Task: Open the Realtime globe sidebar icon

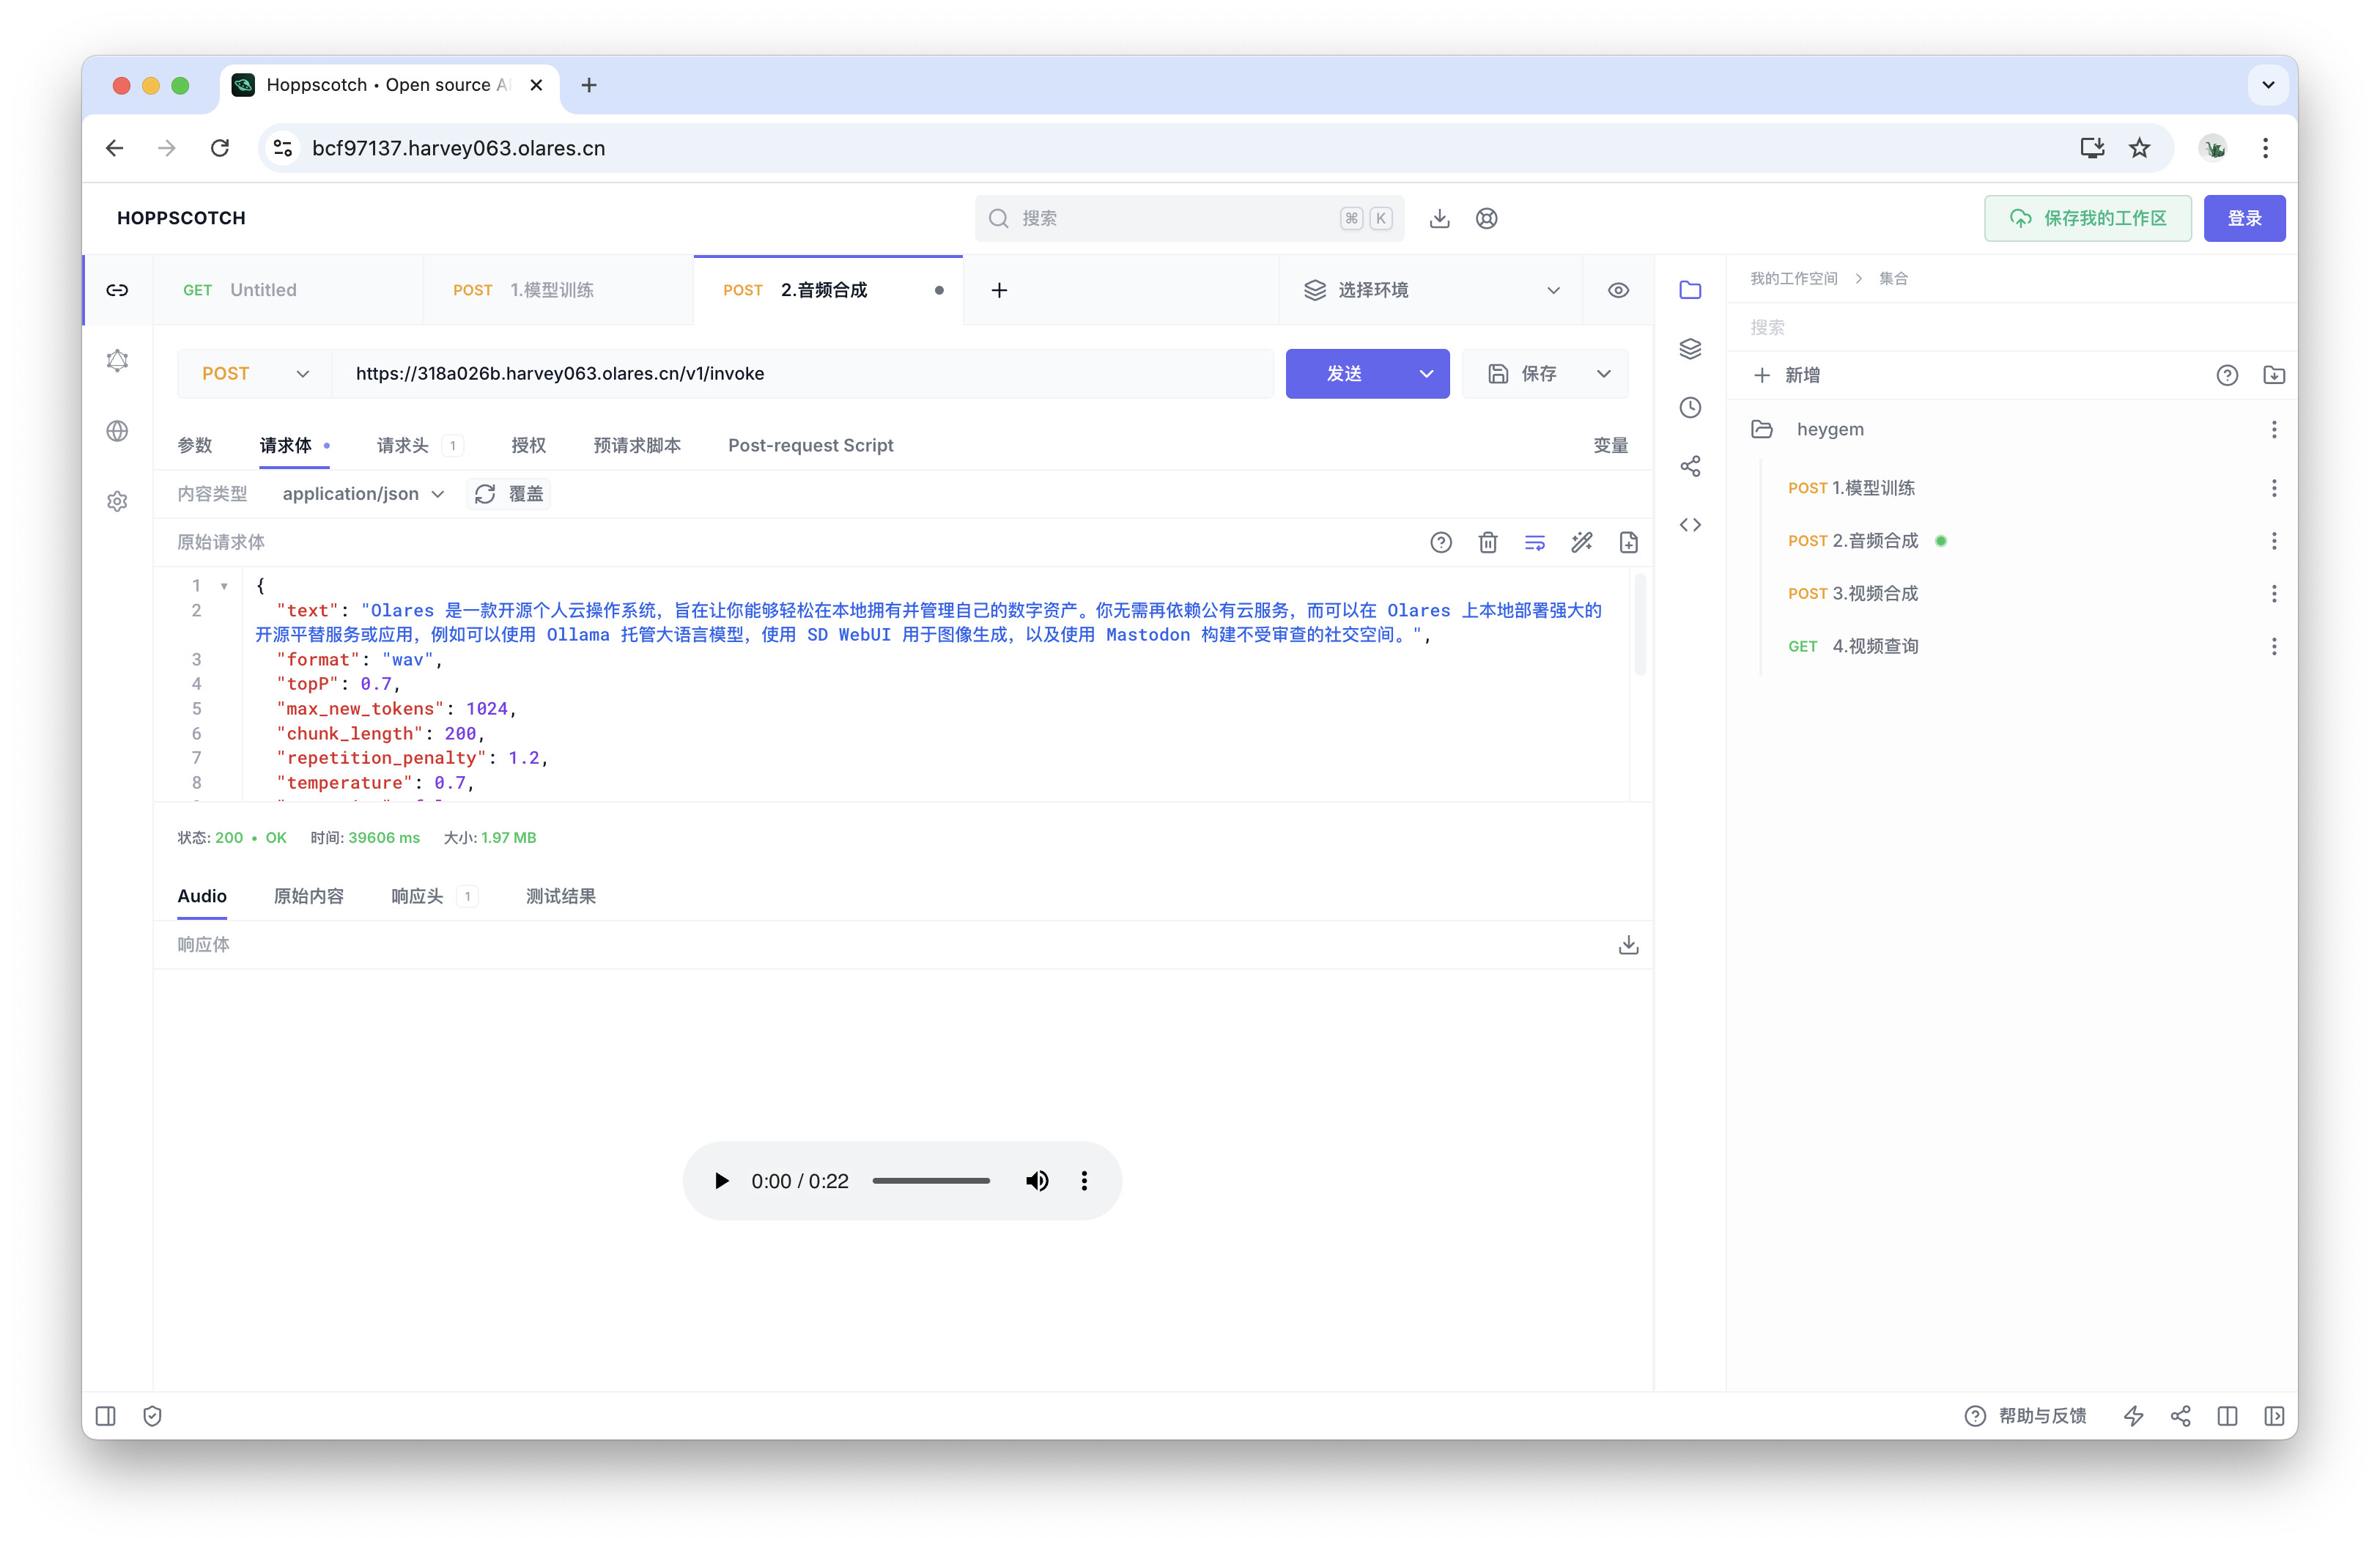Action: click(117, 431)
